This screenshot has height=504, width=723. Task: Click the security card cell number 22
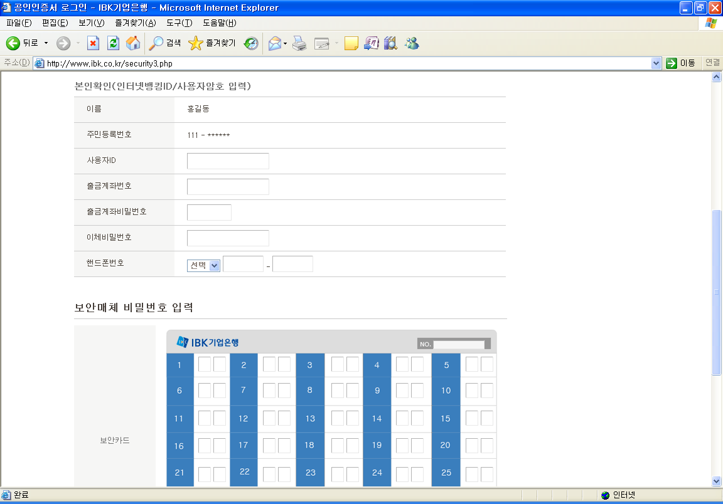point(244,472)
